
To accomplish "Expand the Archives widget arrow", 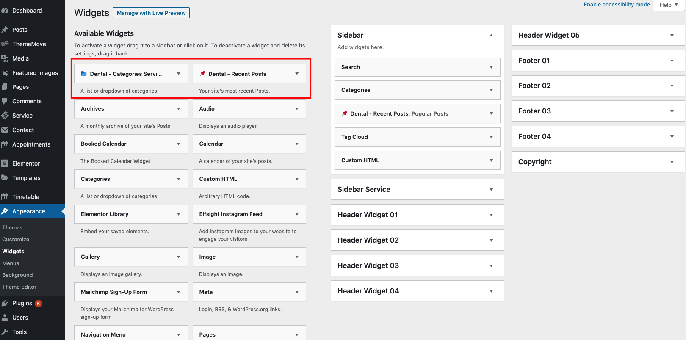I will click(179, 109).
